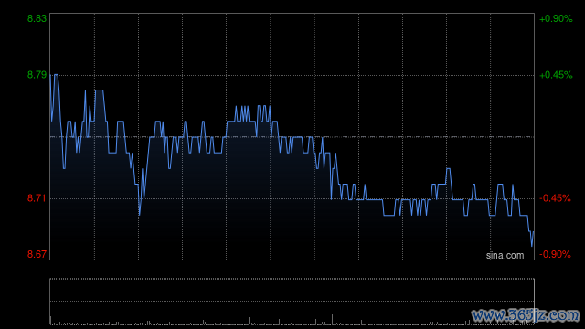The width and height of the screenshot is (585, 329).
Task: Click the +0.45% percentage label
Action: tap(556, 75)
